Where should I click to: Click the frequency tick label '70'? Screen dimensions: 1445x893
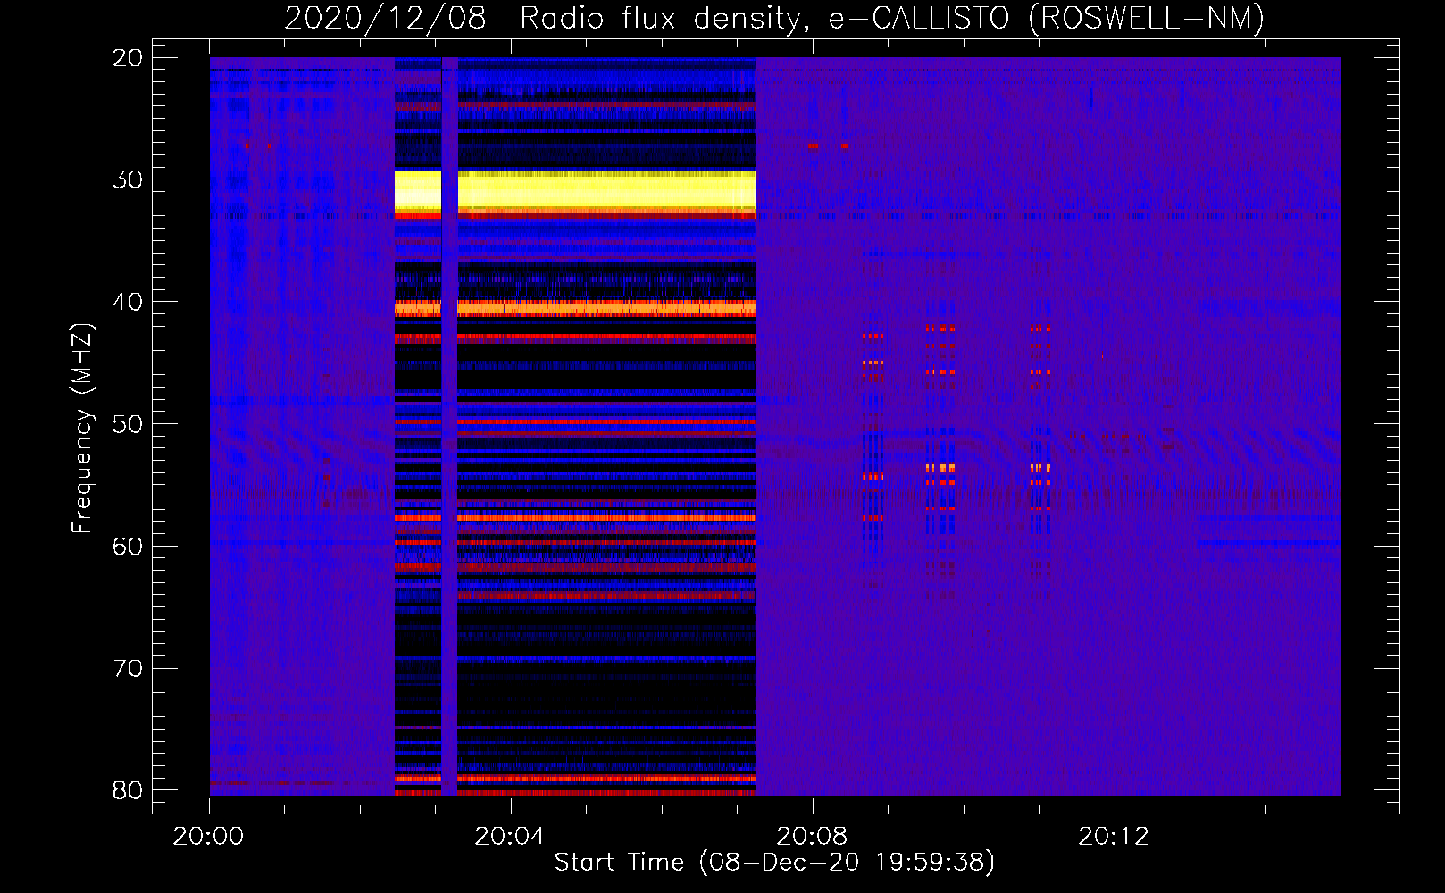point(128,669)
